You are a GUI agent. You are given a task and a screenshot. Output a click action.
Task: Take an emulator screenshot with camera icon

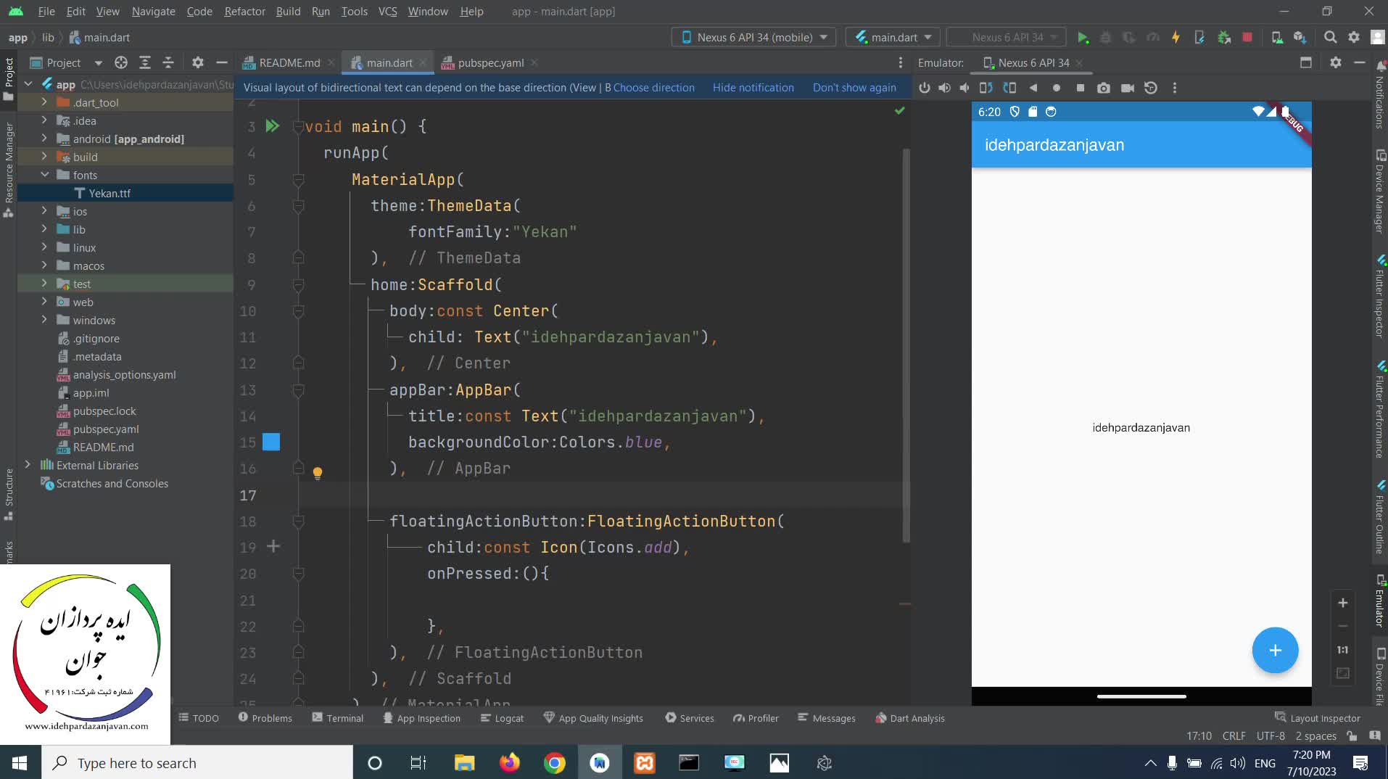(x=1103, y=88)
